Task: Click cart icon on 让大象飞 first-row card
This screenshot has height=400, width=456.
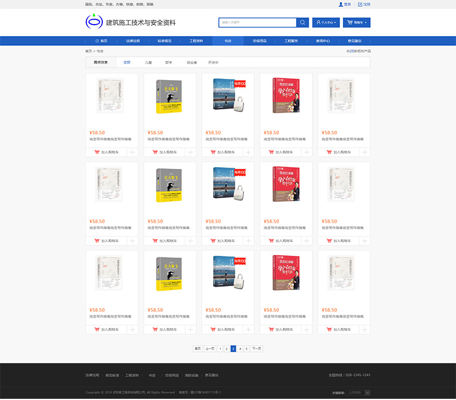Action: pos(155,152)
